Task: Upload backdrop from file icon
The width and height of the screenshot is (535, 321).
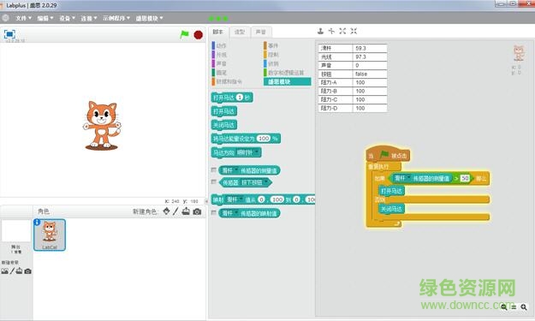Action: coord(19,270)
